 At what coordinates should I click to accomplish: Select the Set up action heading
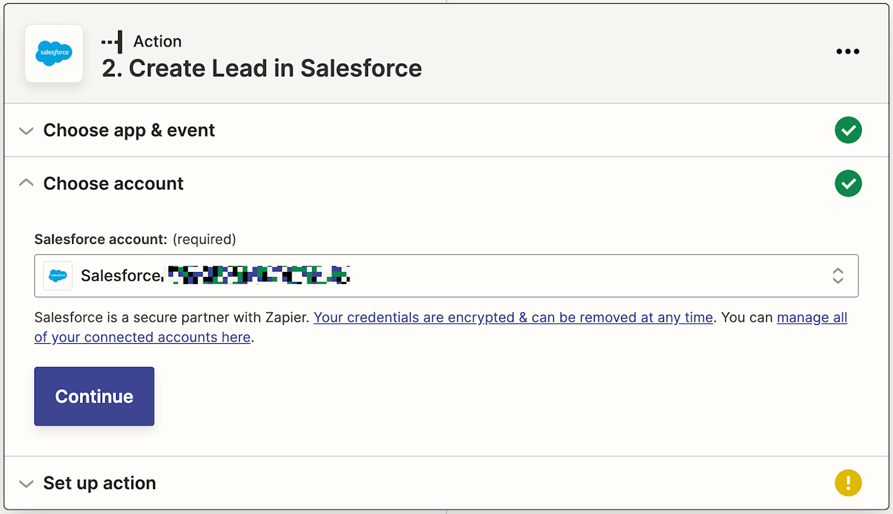(100, 483)
